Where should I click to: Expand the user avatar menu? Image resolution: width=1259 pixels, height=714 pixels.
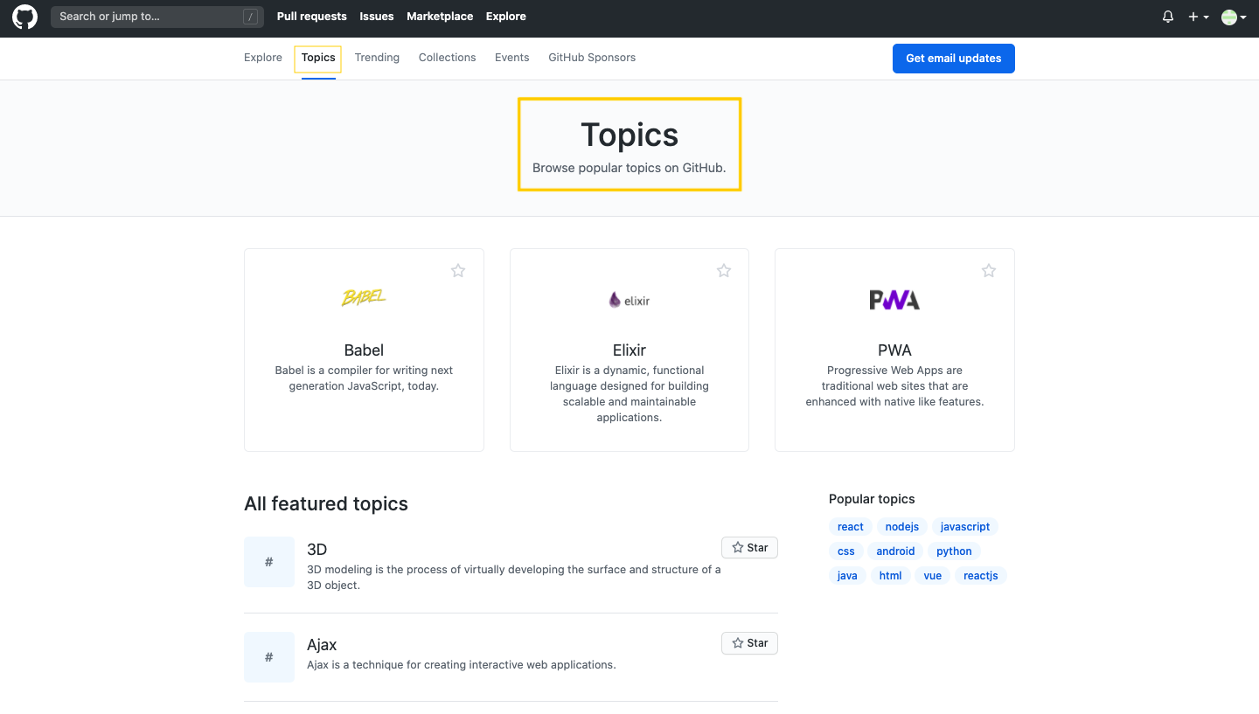pos(1234,17)
